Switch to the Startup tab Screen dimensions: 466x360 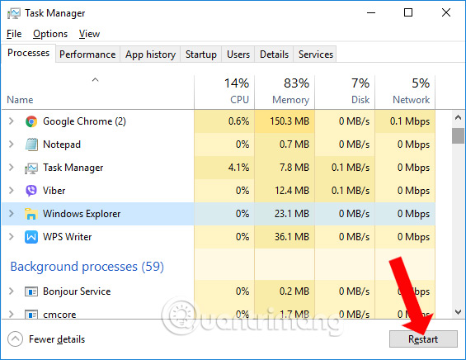pos(201,54)
